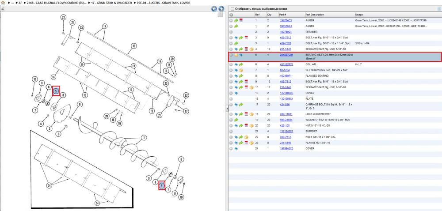This screenshot has height=211, width=442.
Task: Go to the home icon in the breadcrumb
Action: 3,3
